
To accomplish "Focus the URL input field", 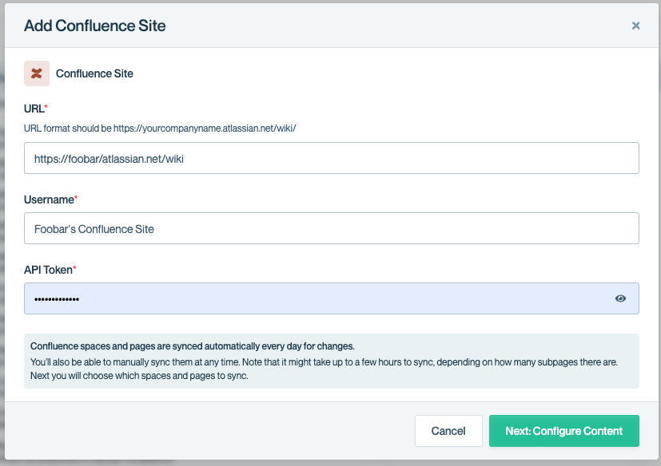I will (x=331, y=158).
